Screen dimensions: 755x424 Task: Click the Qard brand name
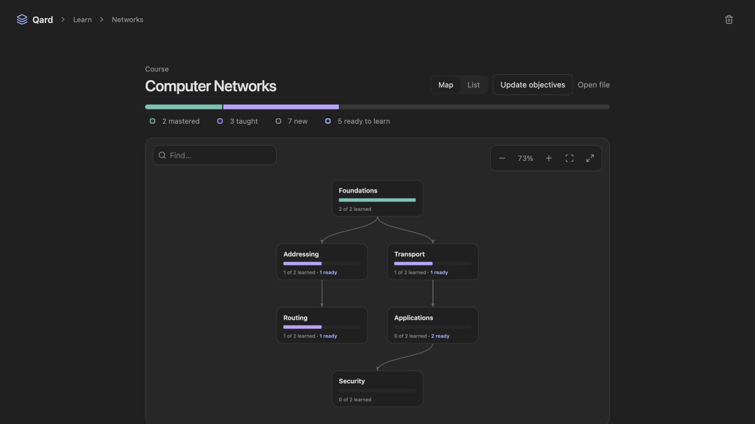(x=42, y=19)
